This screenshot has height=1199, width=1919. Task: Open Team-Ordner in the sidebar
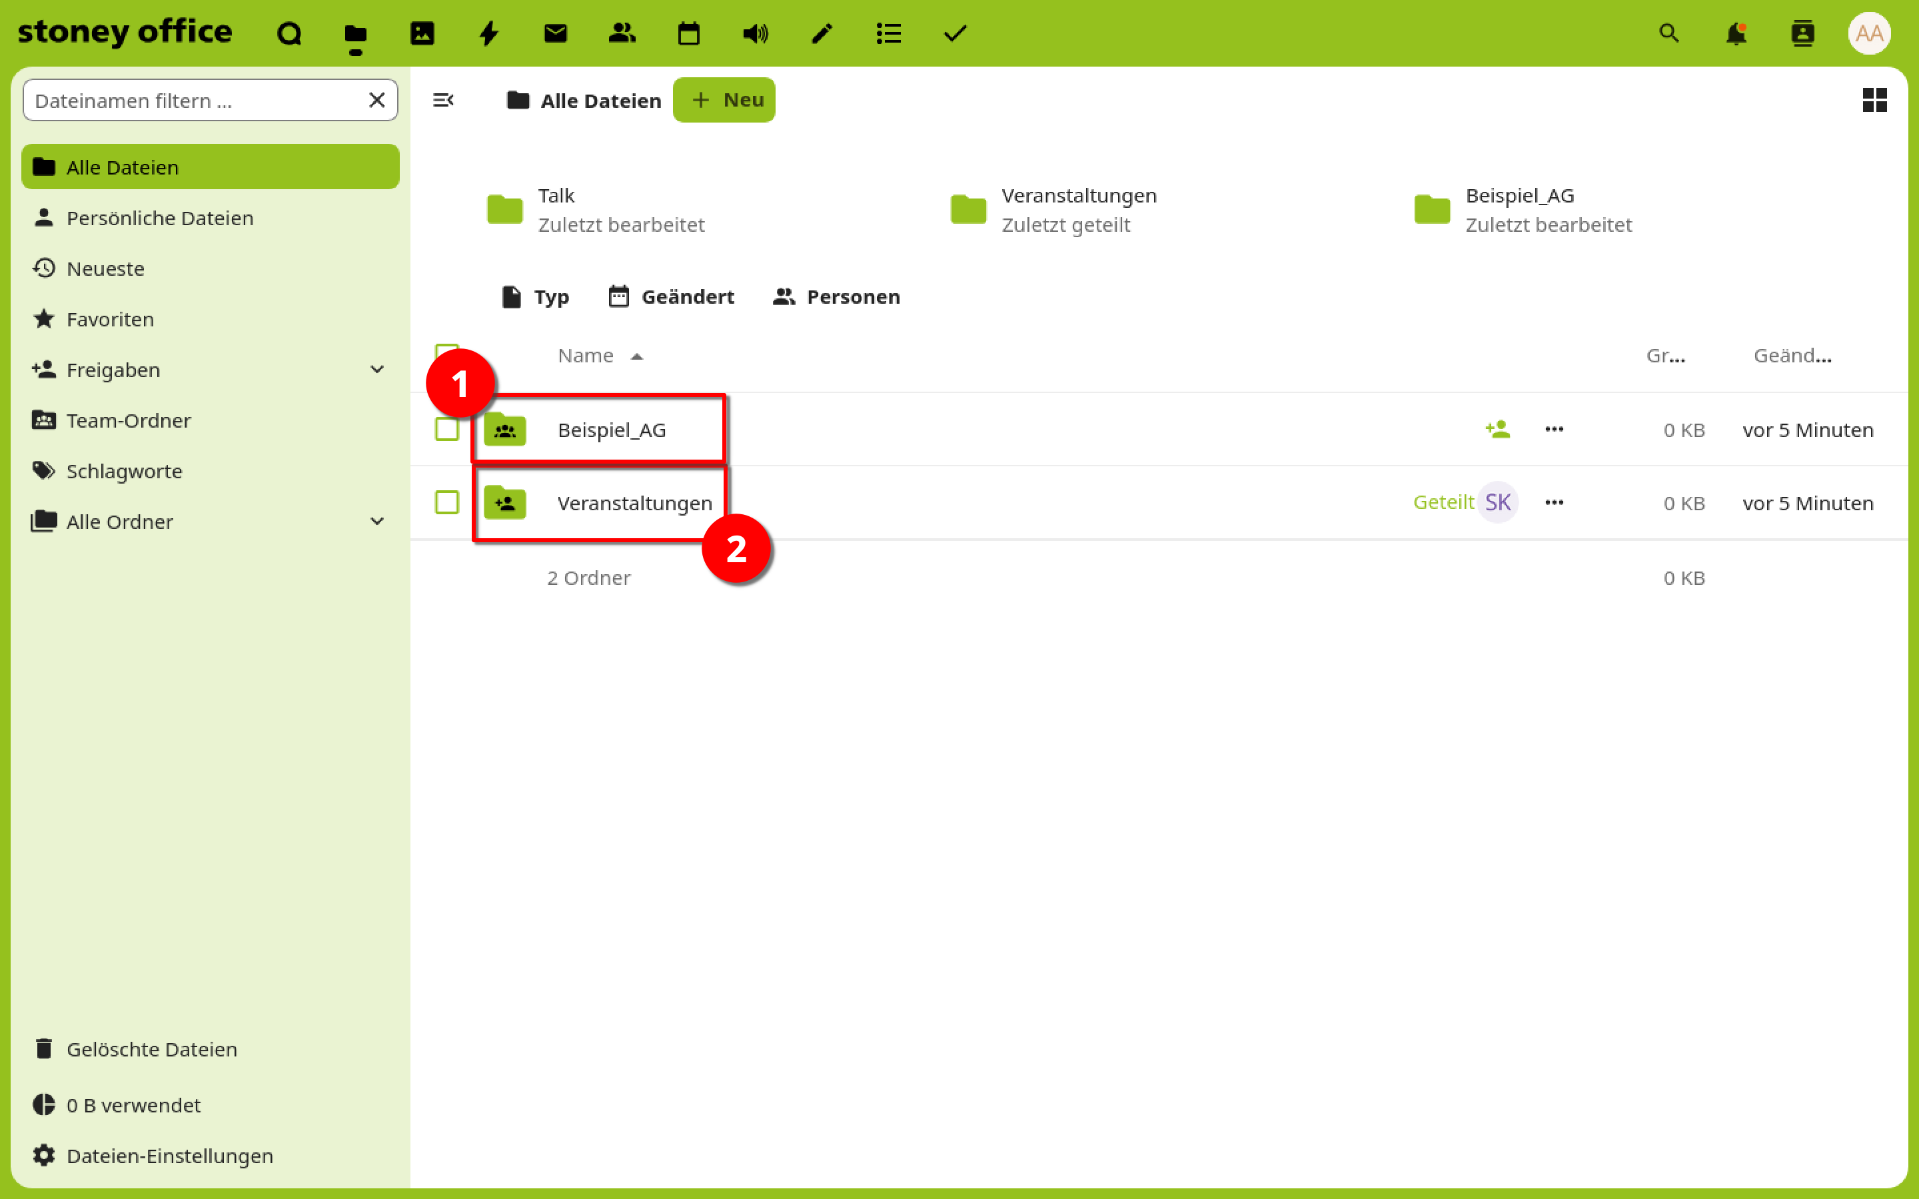click(129, 420)
